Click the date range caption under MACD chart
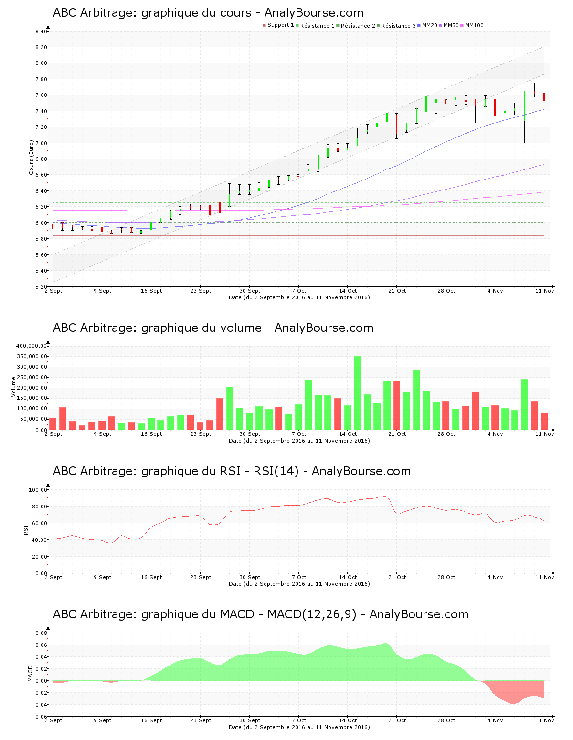This screenshot has width=573, height=740. [299, 727]
